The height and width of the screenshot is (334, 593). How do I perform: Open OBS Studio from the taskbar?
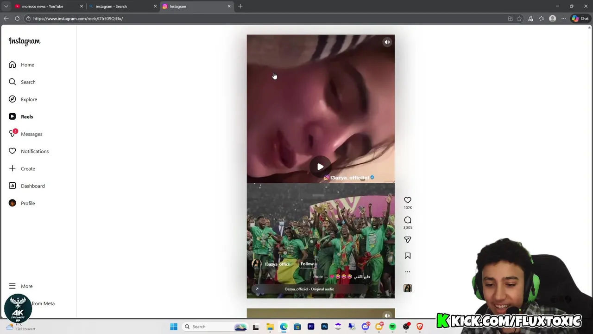[406, 327]
